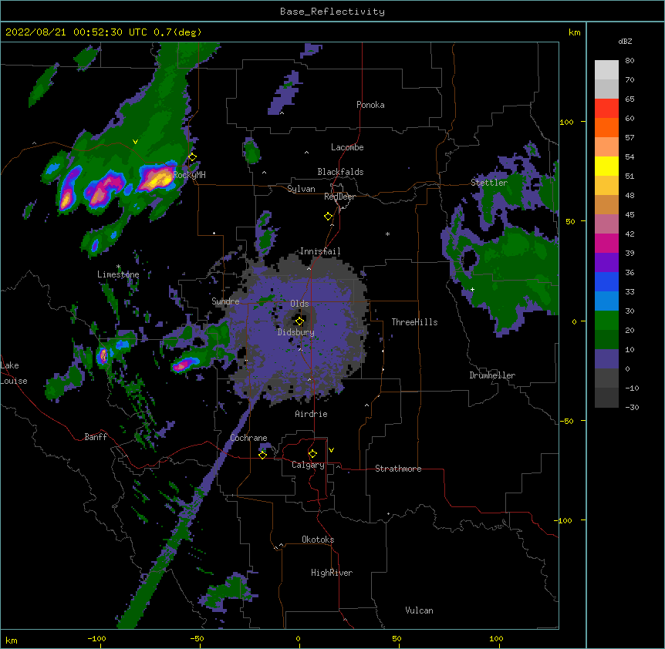Click the yellow v marker northwest of RockyMH
Screen dimensions: 665x649
point(135,142)
